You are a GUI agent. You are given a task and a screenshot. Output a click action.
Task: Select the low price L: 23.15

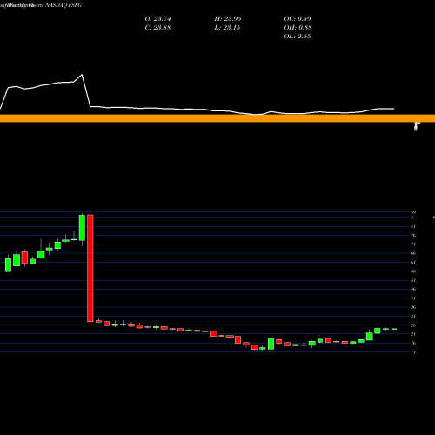pos(227,28)
